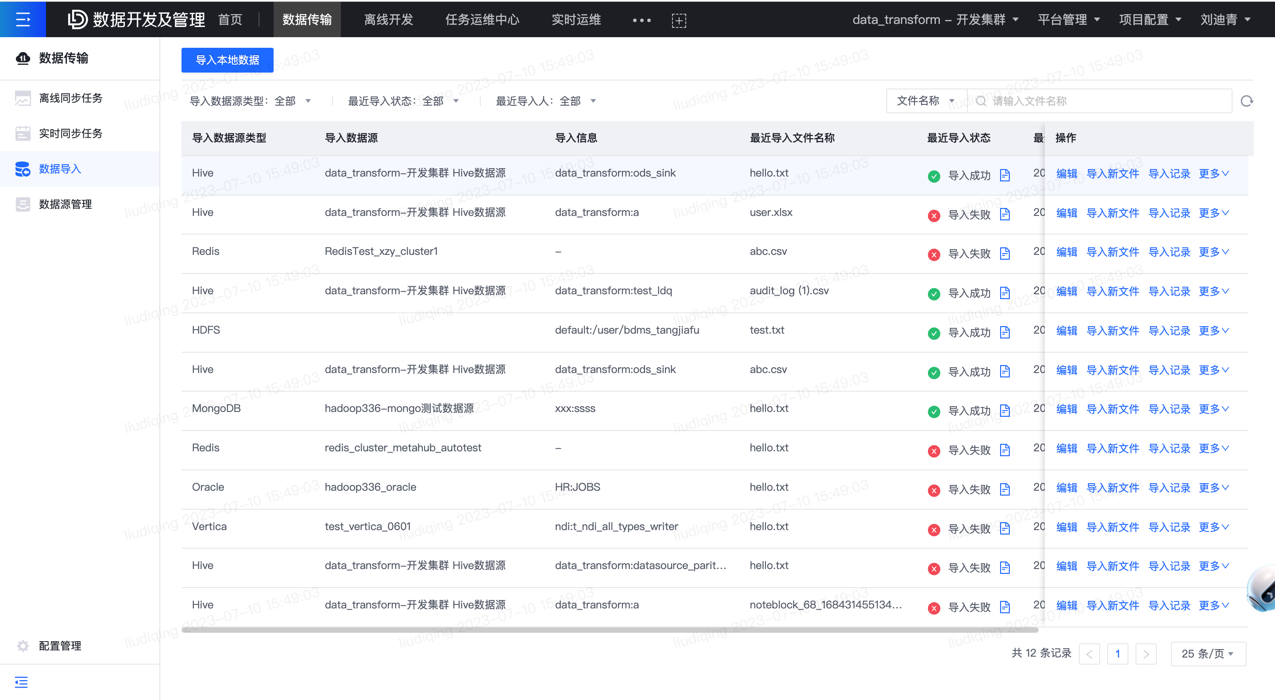Click the configuration management gear icon
The width and height of the screenshot is (1275, 700).
pos(23,646)
